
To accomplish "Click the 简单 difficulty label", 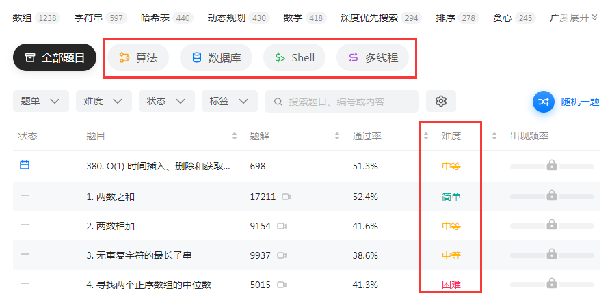I will tap(451, 197).
